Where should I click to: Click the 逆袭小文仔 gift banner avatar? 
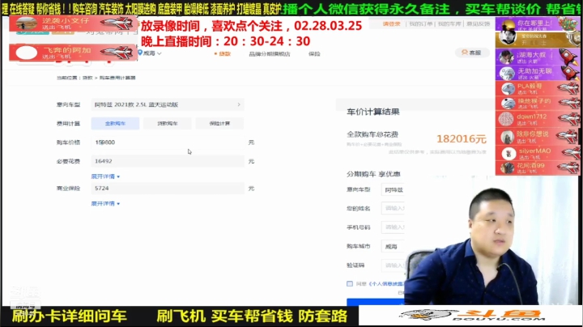[27, 23]
